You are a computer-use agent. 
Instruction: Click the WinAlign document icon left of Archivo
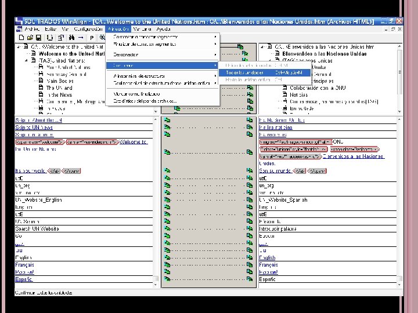[x=19, y=29]
